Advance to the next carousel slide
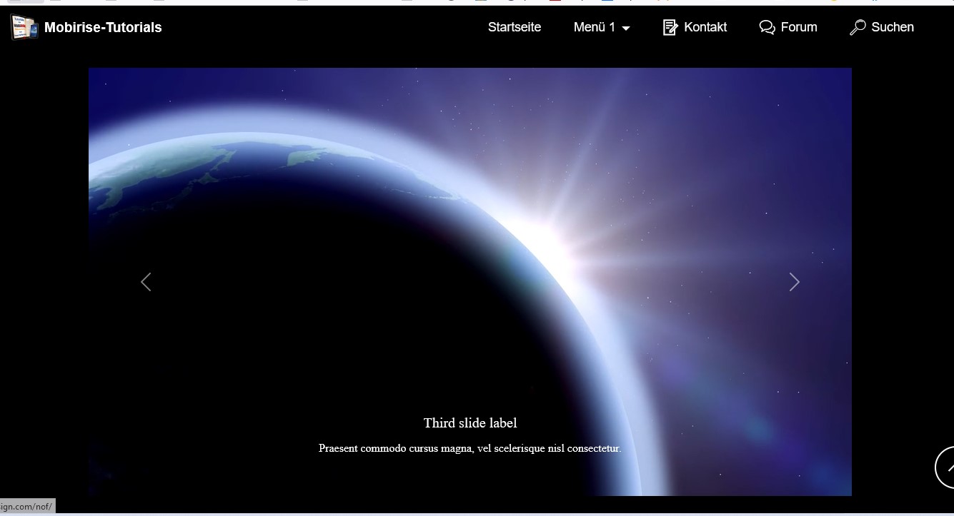 point(794,282)
